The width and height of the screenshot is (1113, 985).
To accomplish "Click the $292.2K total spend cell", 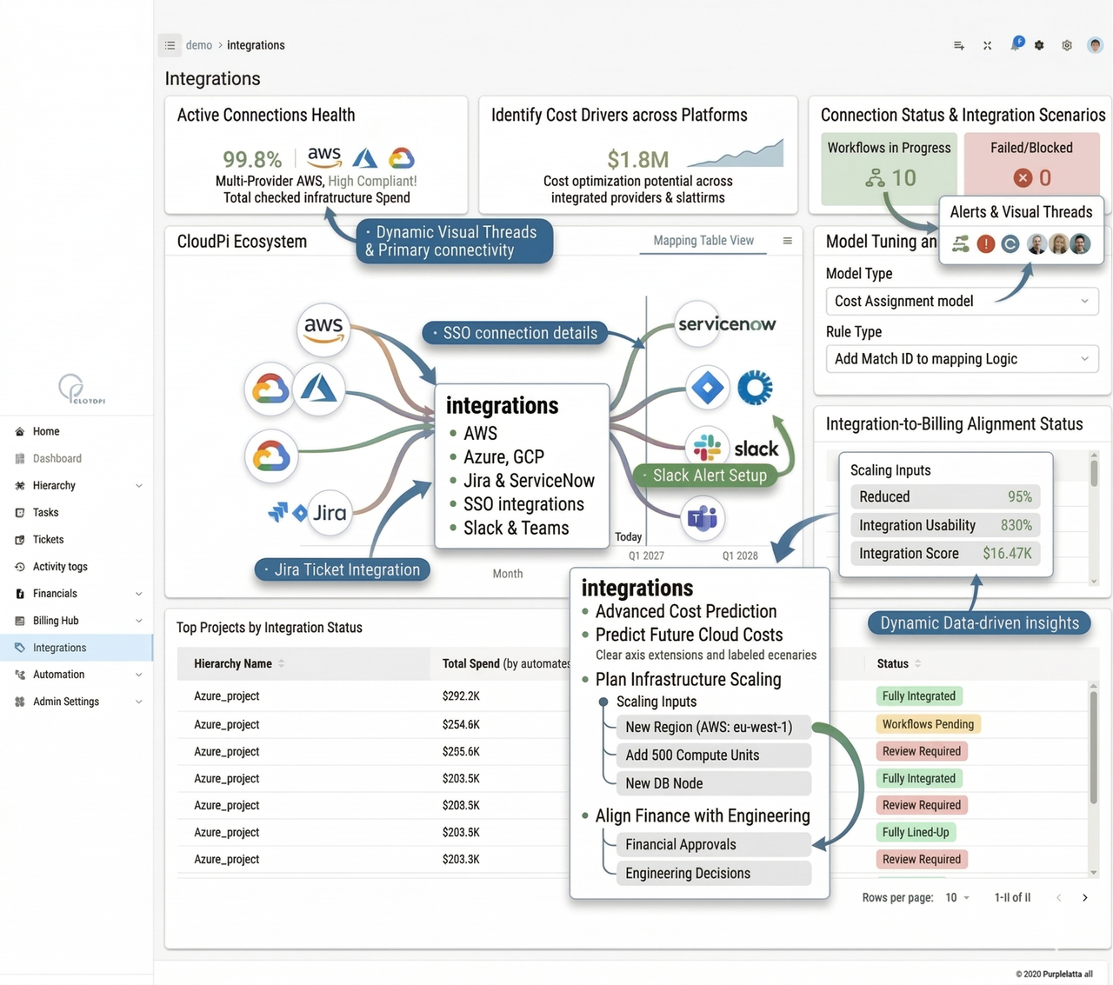I will (461, 696).
